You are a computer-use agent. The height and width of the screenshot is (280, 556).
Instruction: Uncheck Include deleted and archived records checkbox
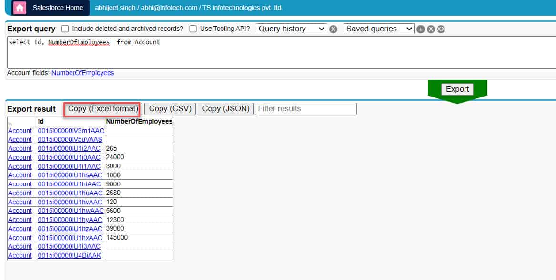point(65,29)
